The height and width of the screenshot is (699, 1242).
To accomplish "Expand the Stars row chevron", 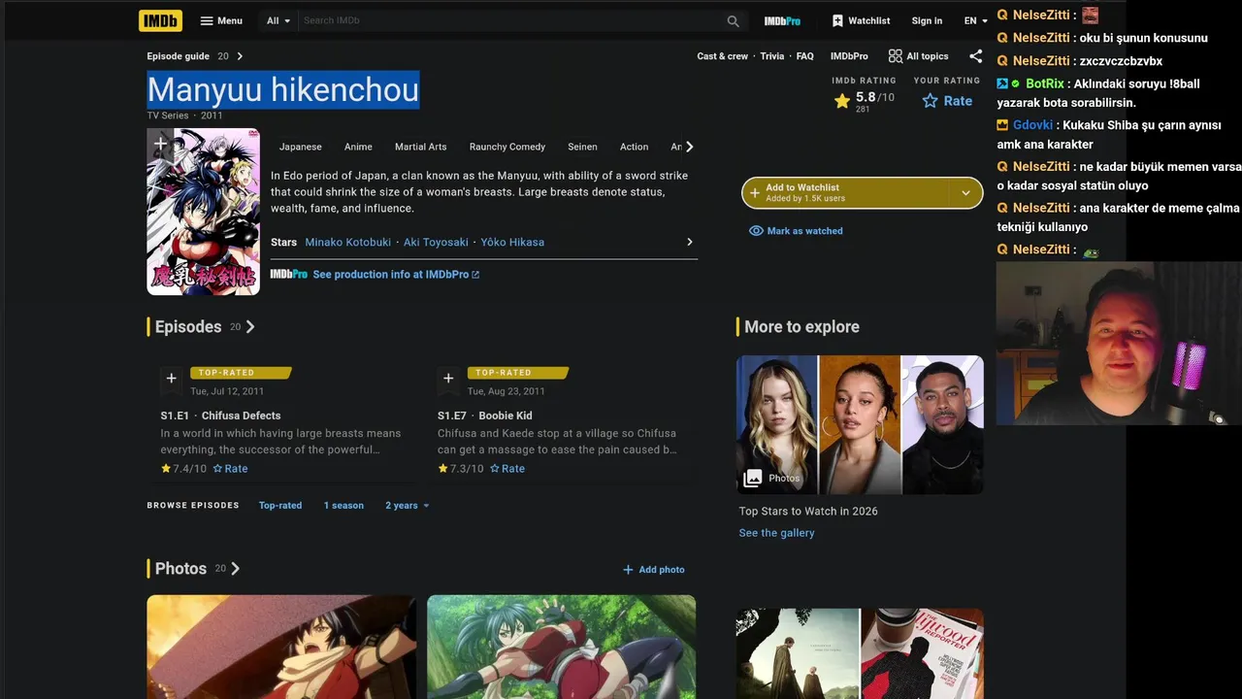I will click(x=689, y=242).
